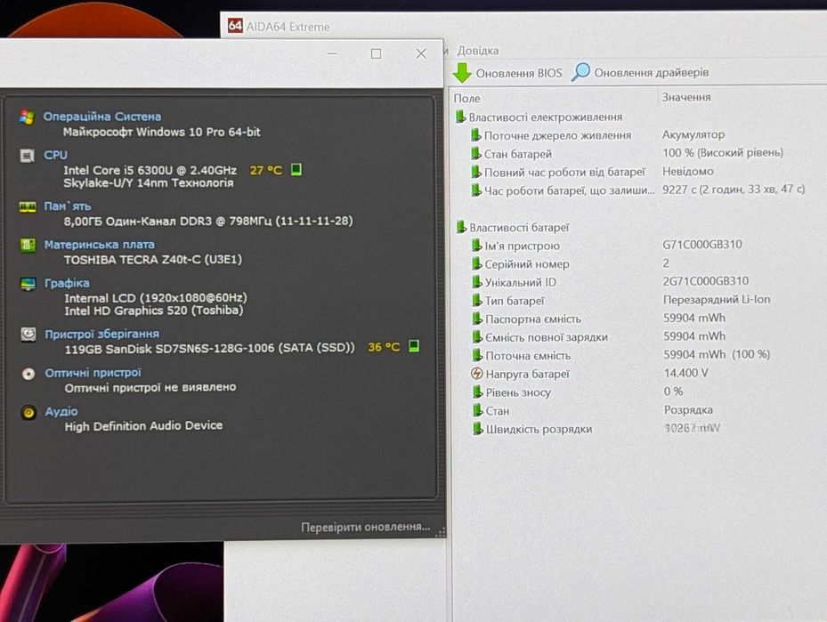Open the Оптичні пристрої section link

click(x=93, y=373)
